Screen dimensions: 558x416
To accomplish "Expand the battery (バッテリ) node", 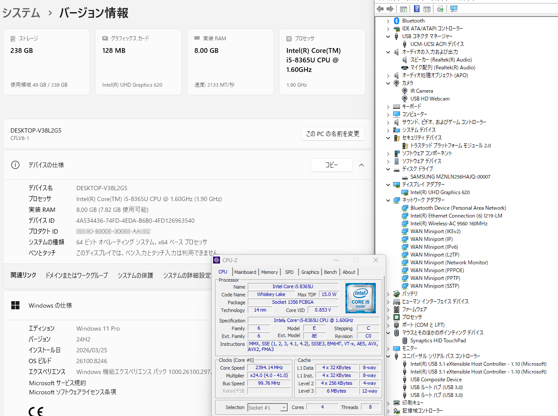I will 388,294.
